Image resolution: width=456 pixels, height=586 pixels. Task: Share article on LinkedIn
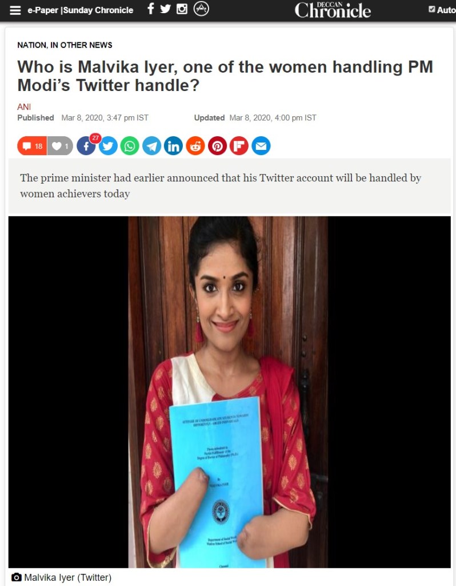[174, 146]
